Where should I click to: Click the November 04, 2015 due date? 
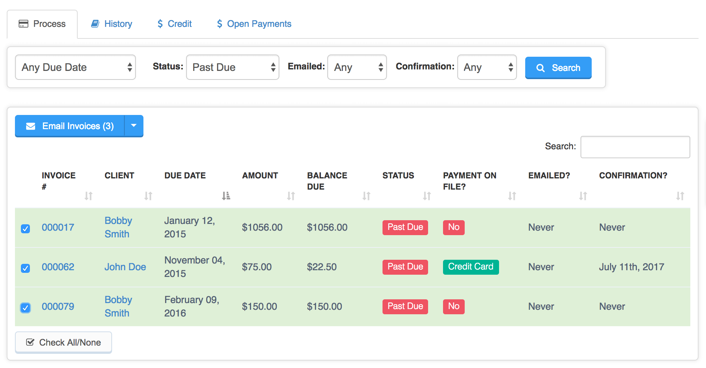(x=195, y=267)
